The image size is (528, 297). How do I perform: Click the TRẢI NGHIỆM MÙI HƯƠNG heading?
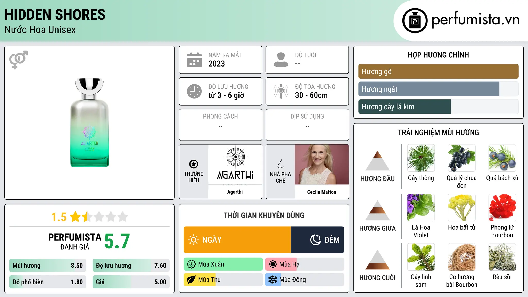[438, 133]
